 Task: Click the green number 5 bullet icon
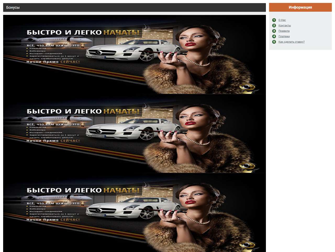(274, 42)
